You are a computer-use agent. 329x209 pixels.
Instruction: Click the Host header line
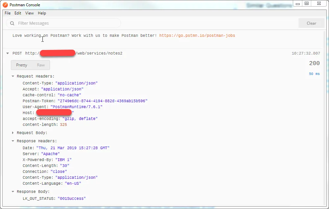[x=48, y=113]
